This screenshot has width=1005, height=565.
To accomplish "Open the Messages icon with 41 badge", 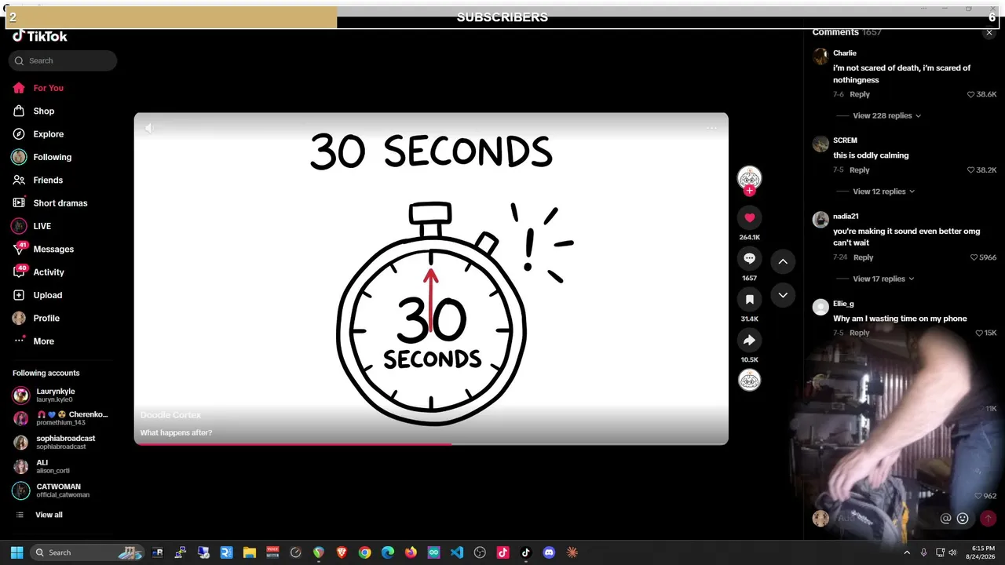I will [x=19, y=249].
